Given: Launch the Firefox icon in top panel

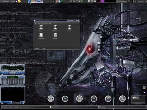Looking at the screenshot, I should tap(57, 1).
